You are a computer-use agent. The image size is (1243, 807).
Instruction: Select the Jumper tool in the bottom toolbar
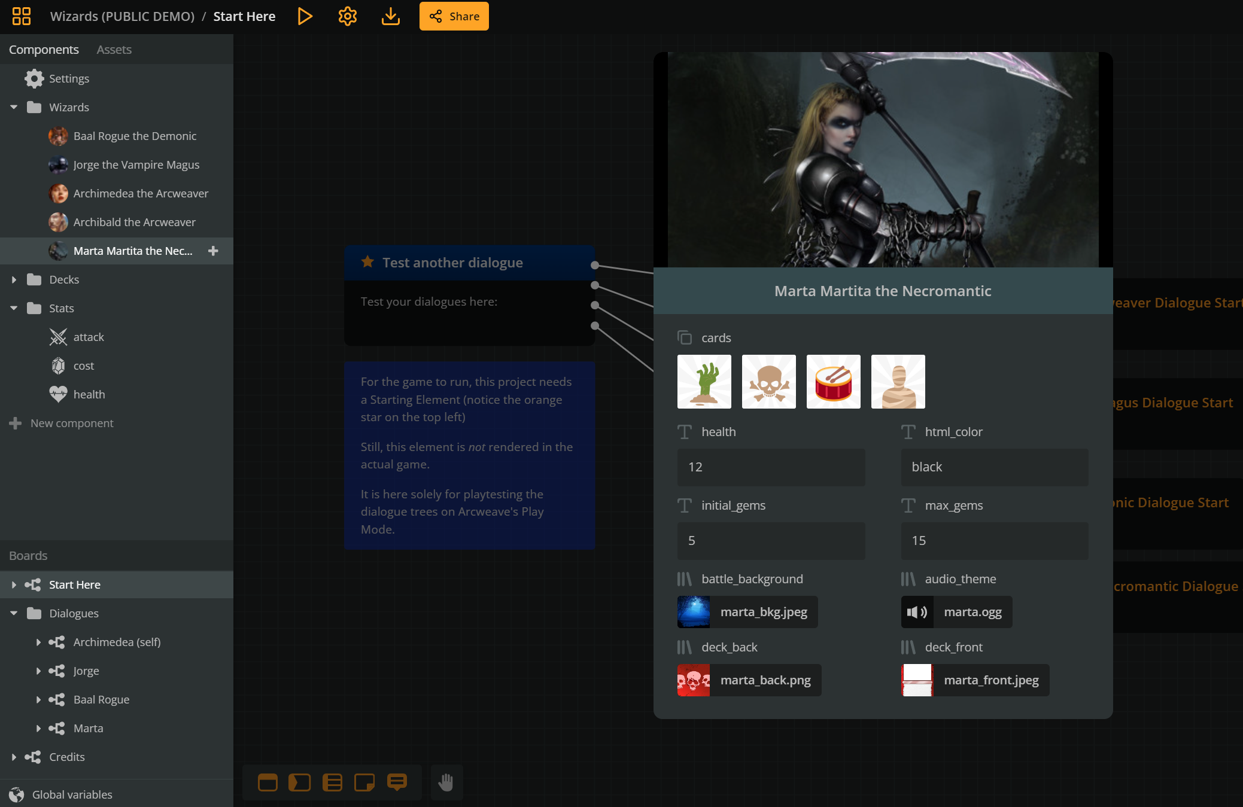pos(300,782)
